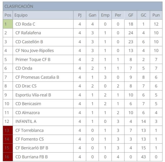Select CD Castellón B in the standings
Image resolution: width=165 pixels, height=162 pixels.
point(29,42)
